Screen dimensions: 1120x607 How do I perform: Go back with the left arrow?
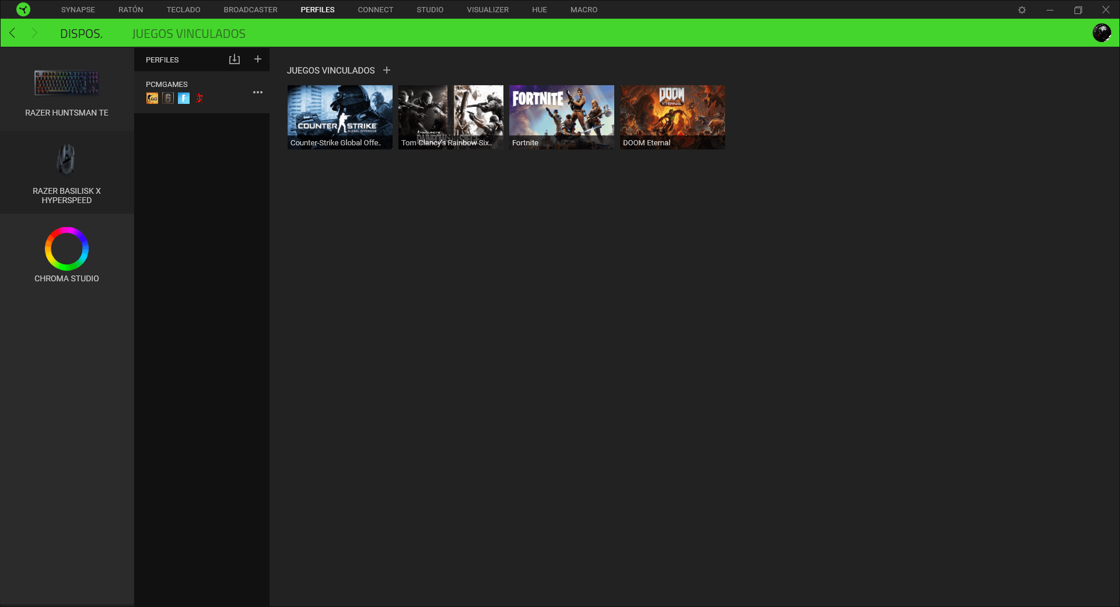point(12,33)
